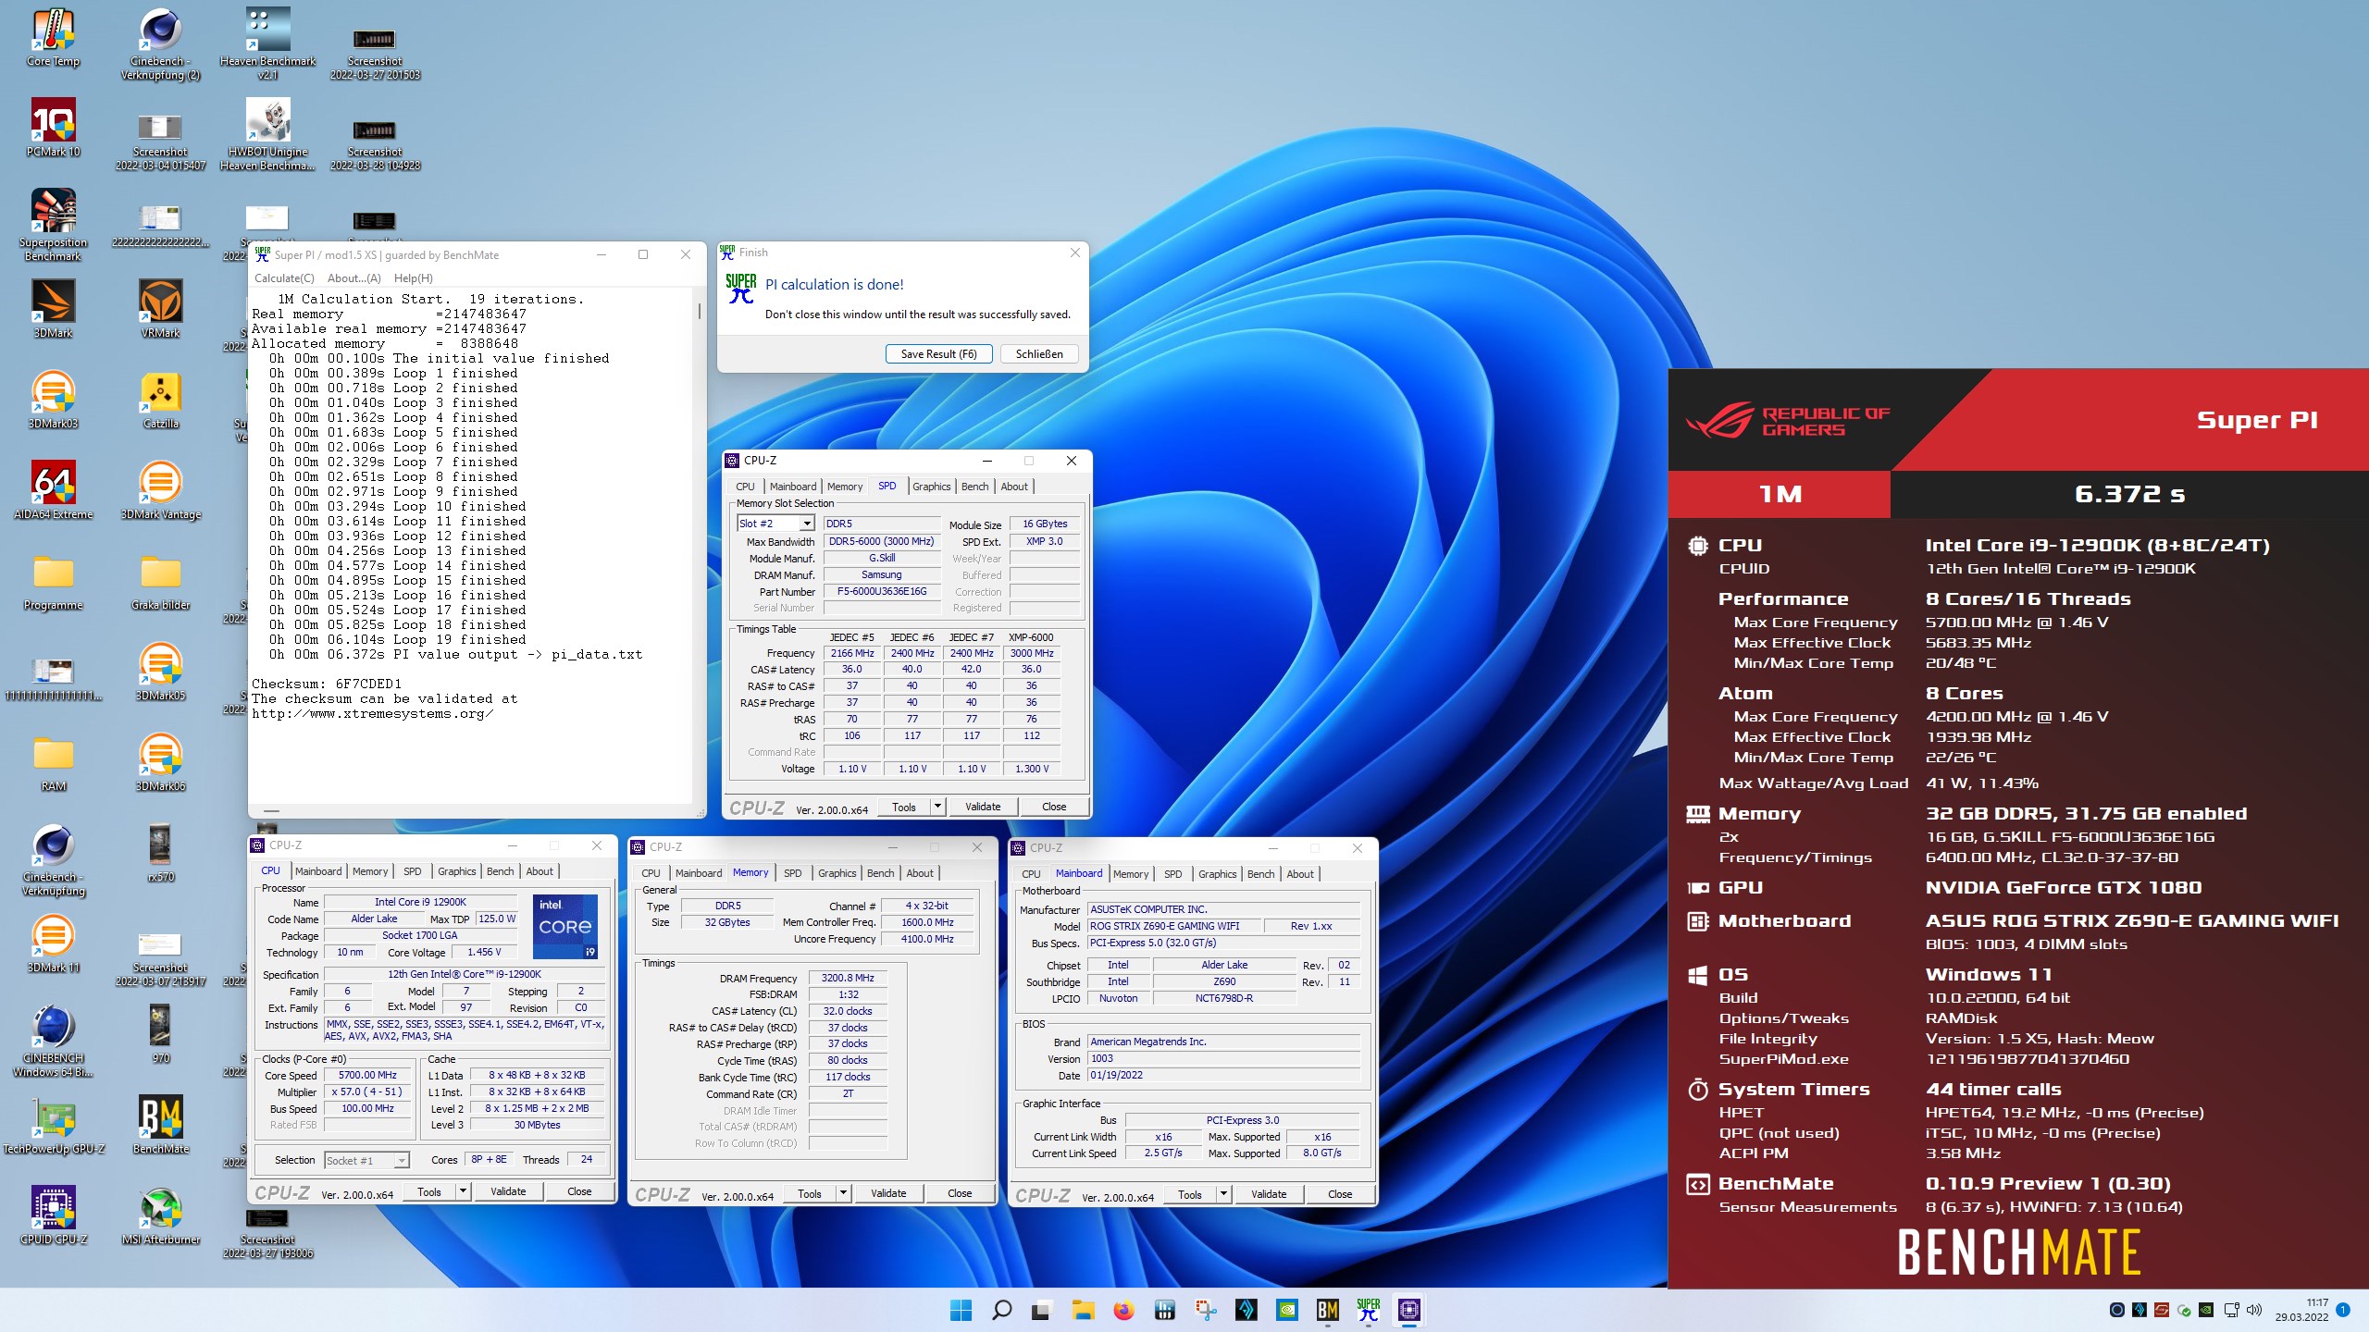The height and width of the screenshot is (1332, 2369).
Task: Open the About...(A) menu in Super PI
Action: (x=354, y=277)
